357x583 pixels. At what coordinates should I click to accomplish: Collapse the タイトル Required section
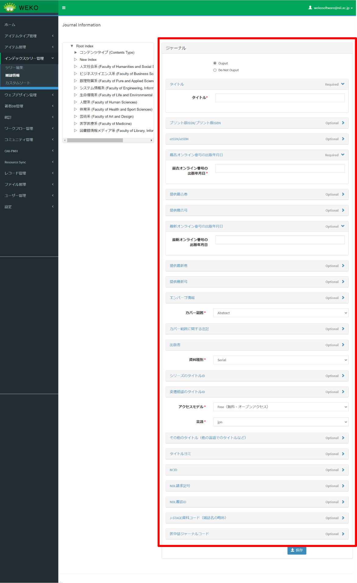[343, 84]
